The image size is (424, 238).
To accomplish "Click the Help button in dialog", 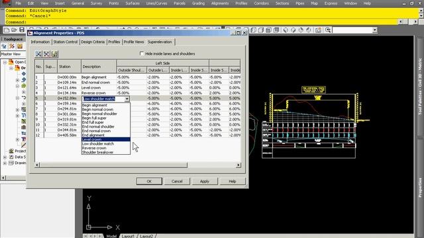I will pyautogui.click(x=233, y=181).
